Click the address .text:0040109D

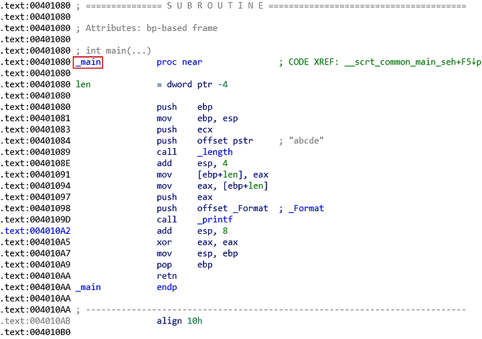pyautogui.click(x=35, y=220)
